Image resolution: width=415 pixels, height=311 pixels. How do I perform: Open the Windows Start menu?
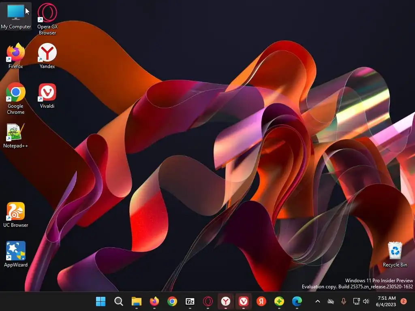point(101,301)
